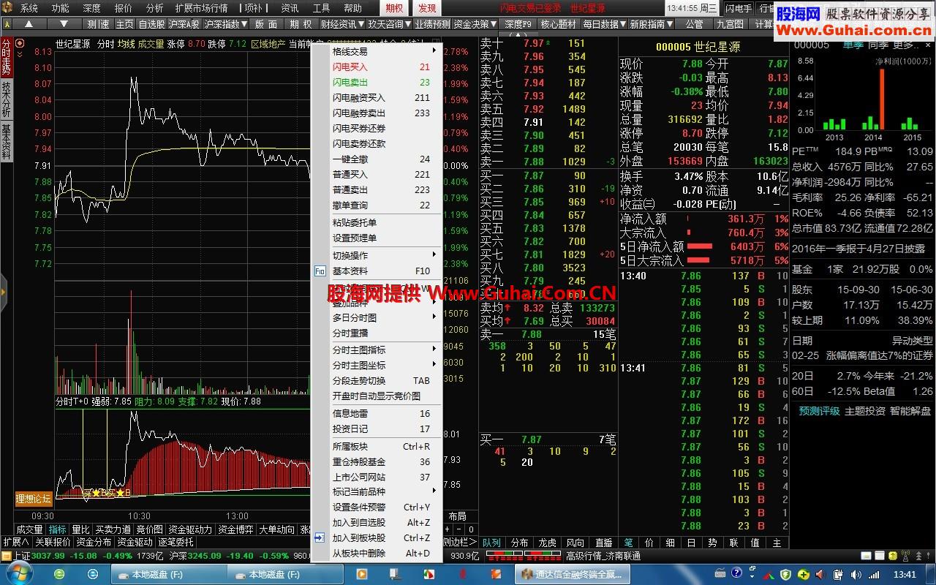Image resolution: width=936 pixels, height=585 pixels.
Task: Open the 扩展市场行情 menu
Action: [201, 8]
